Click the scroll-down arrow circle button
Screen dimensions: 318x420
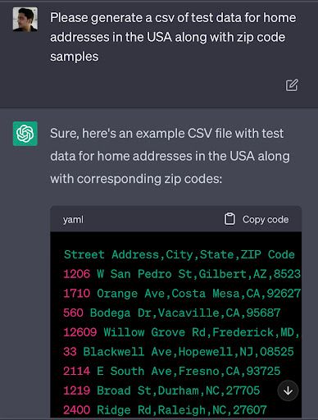tap(288, 390)
